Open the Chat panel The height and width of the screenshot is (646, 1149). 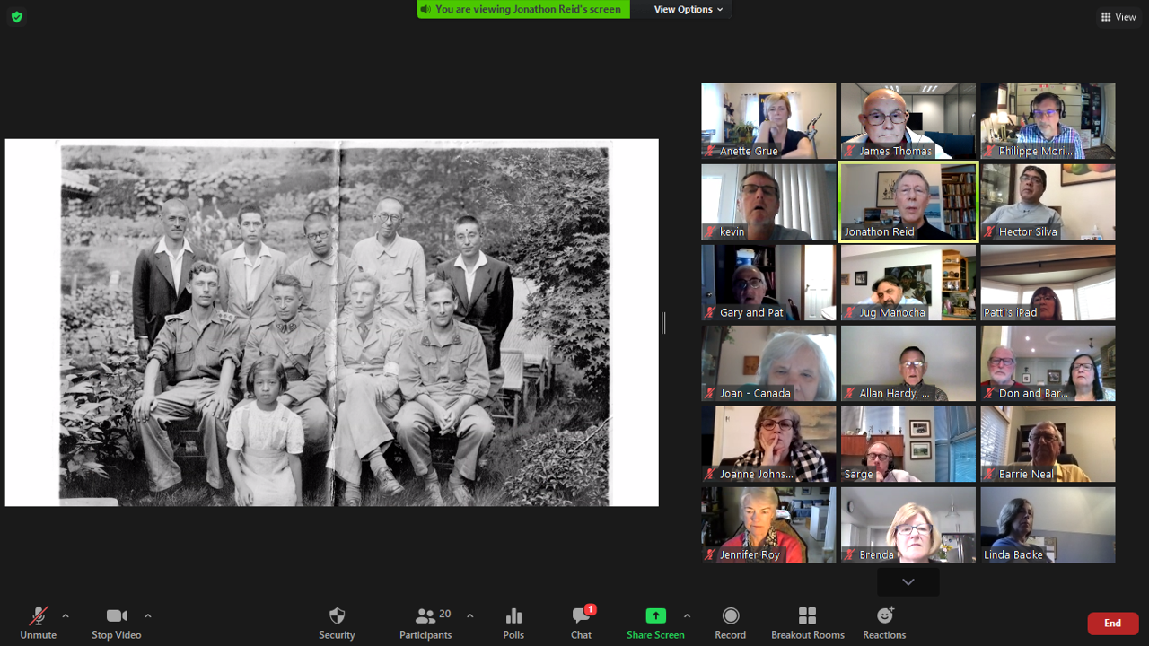(x=581, y=623)
